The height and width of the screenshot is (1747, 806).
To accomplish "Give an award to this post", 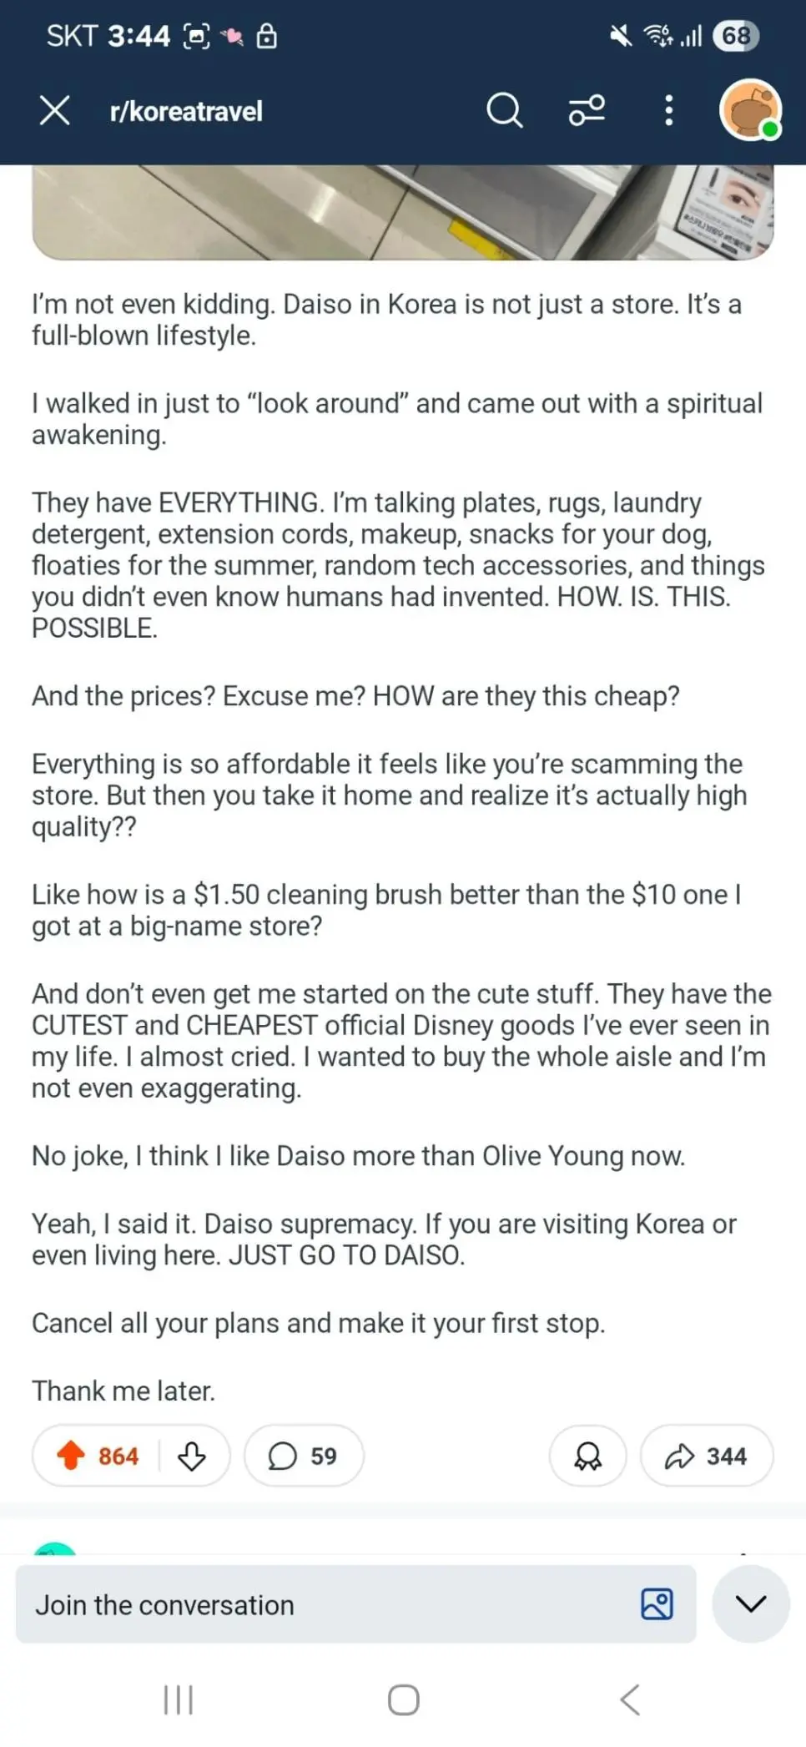I will pyautogui.click(x=587, y=1455).
